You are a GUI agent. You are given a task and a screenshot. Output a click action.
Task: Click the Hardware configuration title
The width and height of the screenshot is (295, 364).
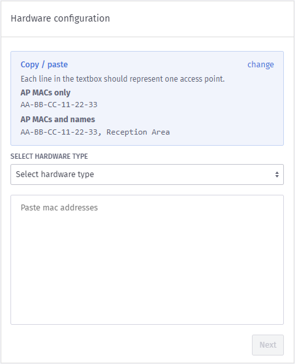[60, 18]
